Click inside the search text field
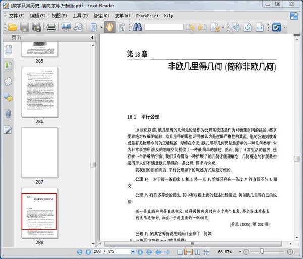 [x=164, y=27]
